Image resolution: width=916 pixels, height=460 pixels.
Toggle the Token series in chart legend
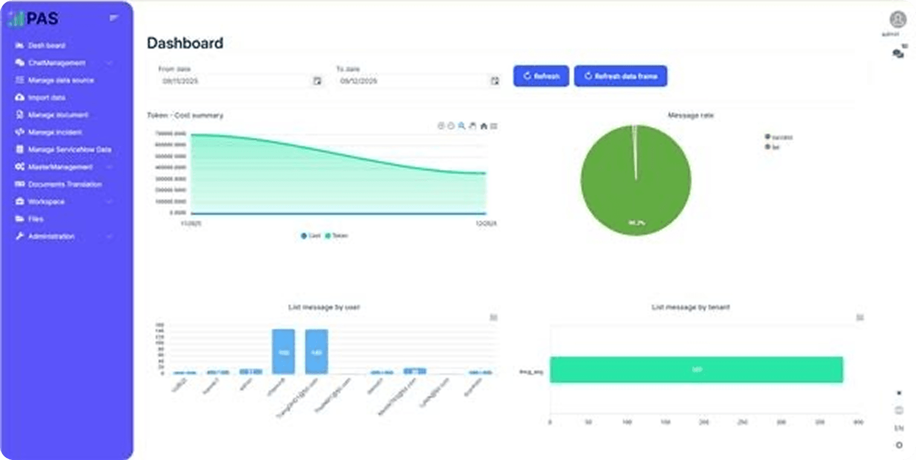tap(337, 236)
